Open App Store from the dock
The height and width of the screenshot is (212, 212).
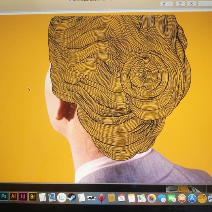[x=192, y=199]
